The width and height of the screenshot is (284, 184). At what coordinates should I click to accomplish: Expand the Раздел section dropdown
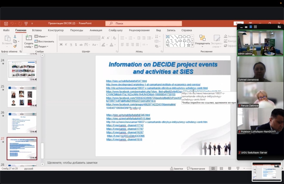point(41,46)
